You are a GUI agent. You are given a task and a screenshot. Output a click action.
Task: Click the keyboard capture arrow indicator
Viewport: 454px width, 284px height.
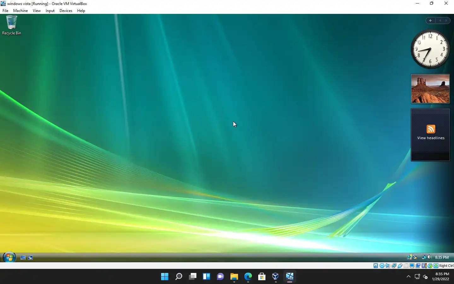(436, 266)
